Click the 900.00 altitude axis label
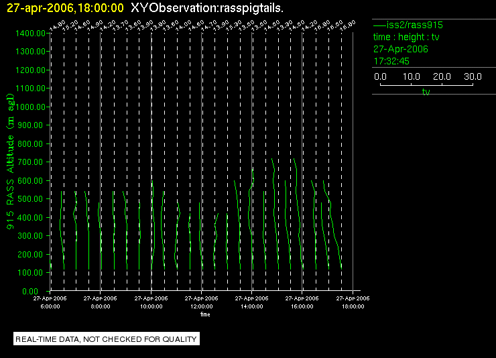This screenshot has width=496, height=358. pos(30,125)
